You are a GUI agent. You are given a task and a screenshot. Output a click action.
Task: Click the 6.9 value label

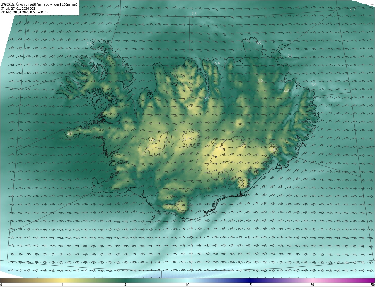(x=217, y=63)
